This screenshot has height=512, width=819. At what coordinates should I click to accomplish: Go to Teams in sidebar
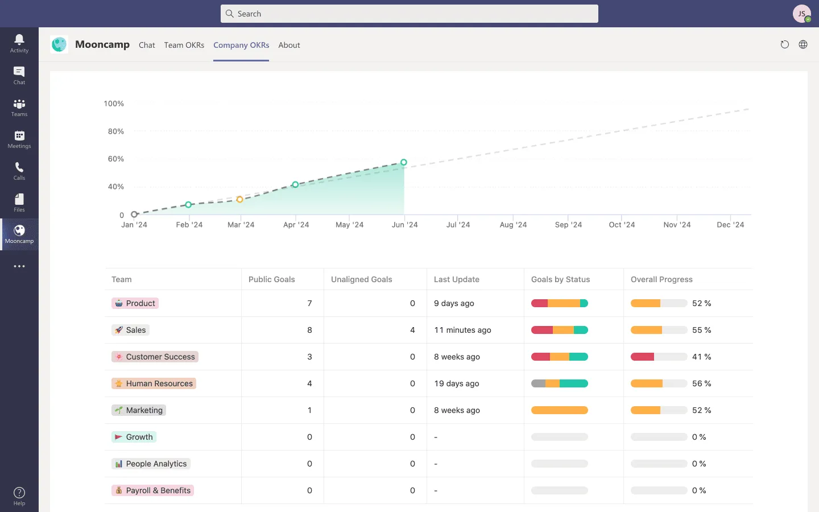(x=19, y=107)
